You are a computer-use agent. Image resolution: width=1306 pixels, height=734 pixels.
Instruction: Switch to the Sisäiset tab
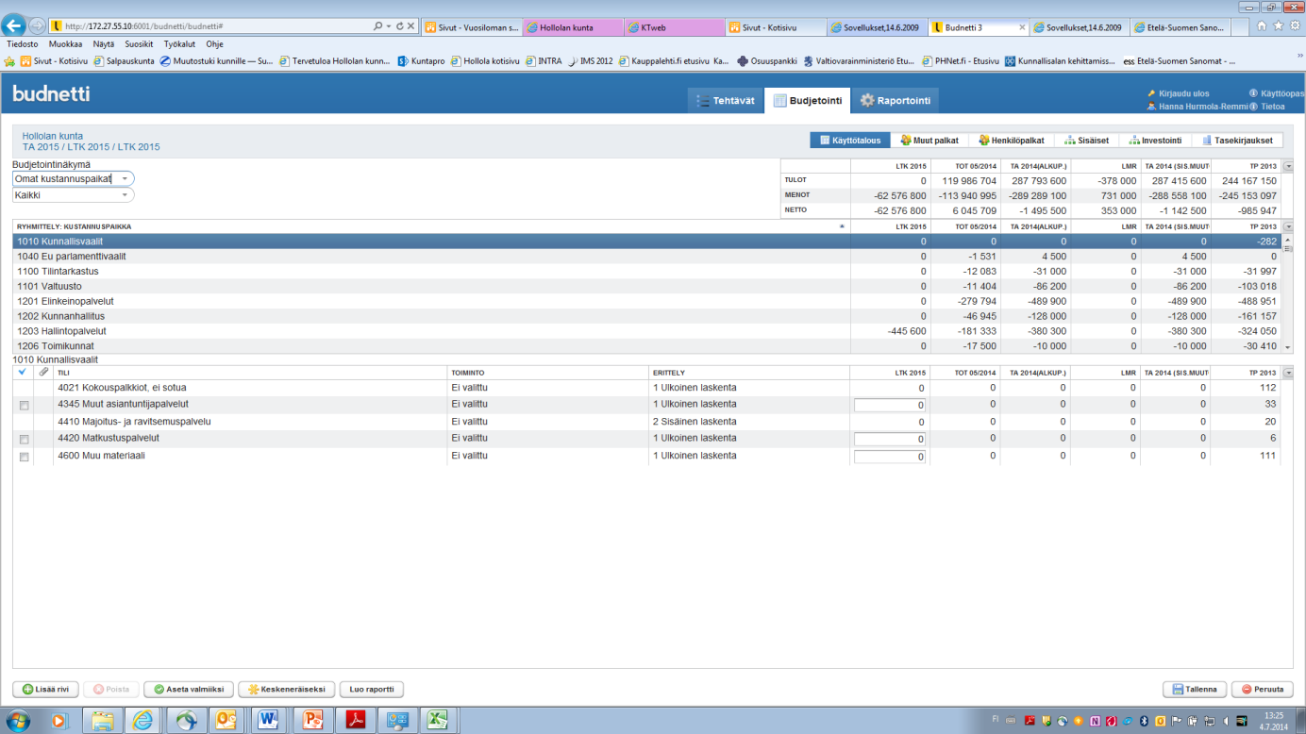coord(1086,141)
